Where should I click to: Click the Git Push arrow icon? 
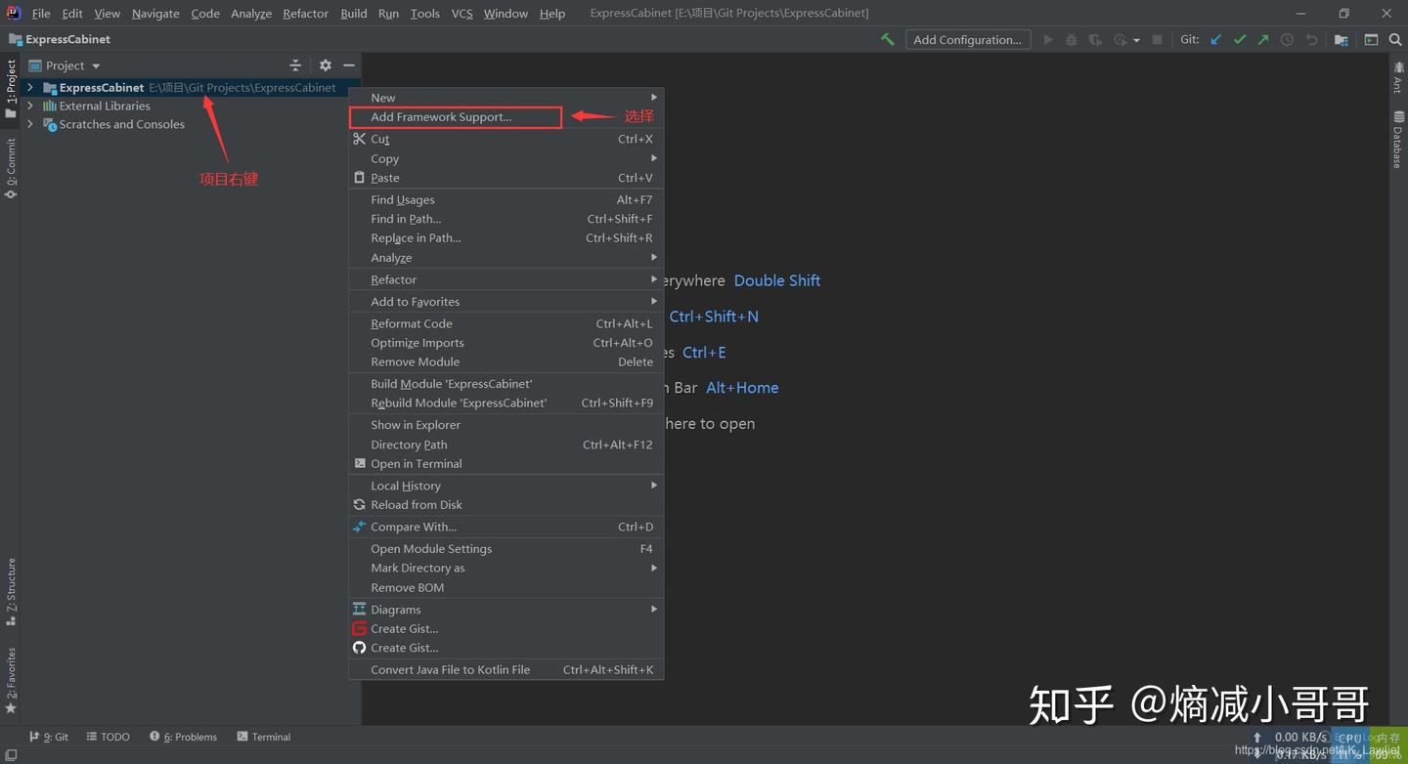point(1263,40)
